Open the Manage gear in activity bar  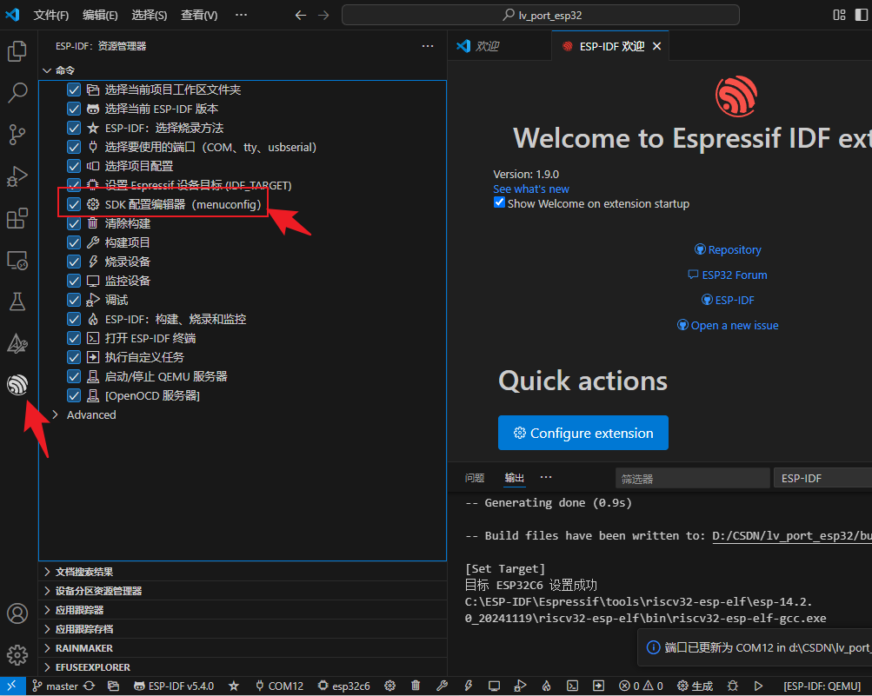17,655
